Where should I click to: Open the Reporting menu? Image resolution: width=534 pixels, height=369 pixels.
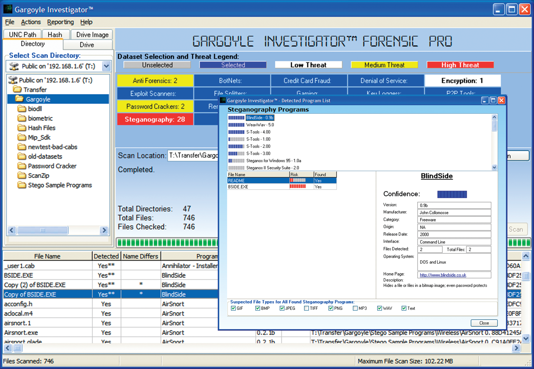tap(60, 22)
